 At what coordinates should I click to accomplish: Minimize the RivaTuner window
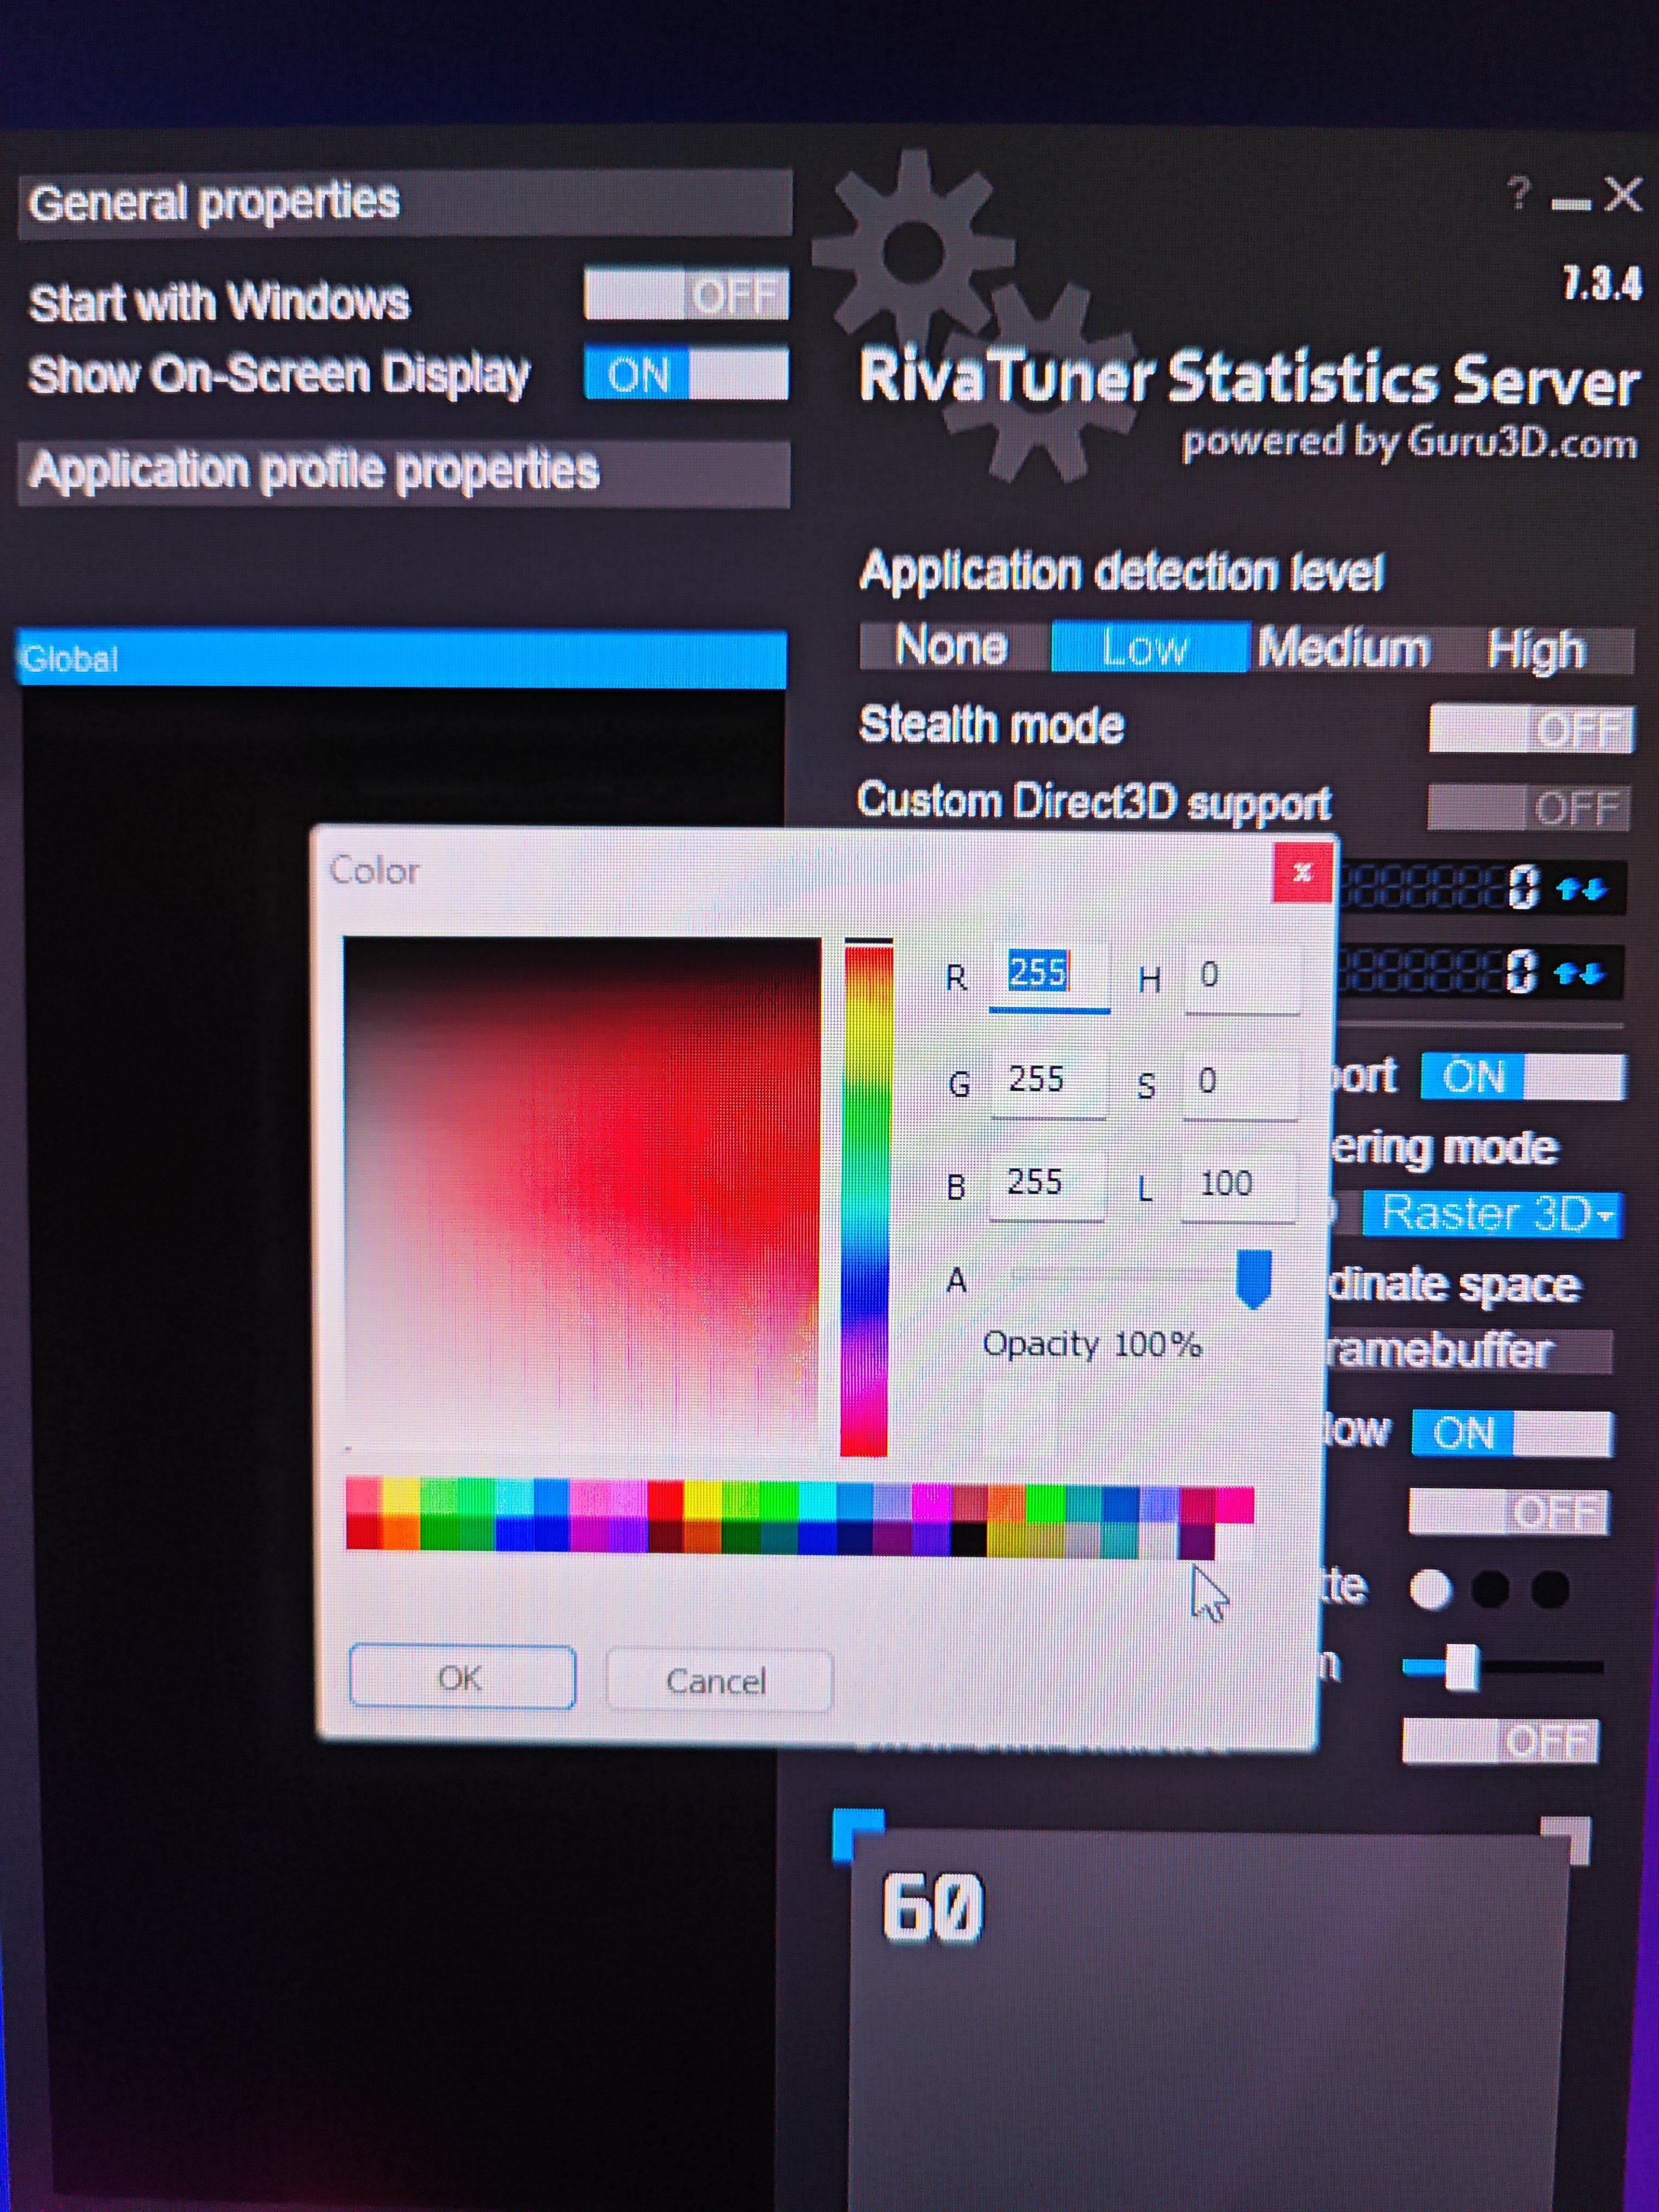[1571, 203]
